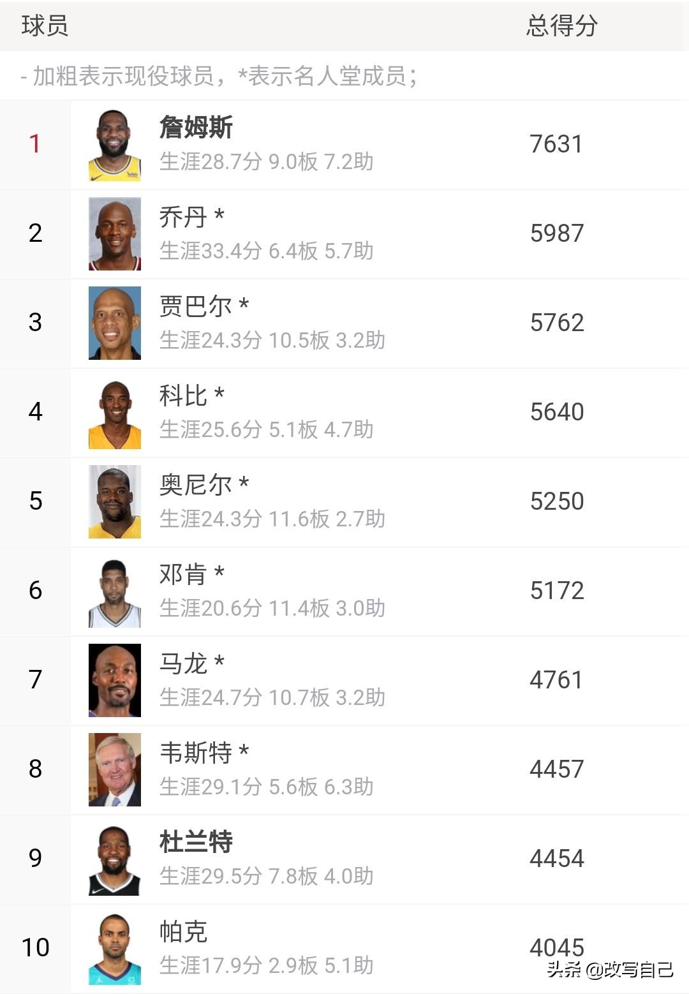
Task: Tap the 头条 @改写自己 watermark
Action: click(x=609, y=970)
